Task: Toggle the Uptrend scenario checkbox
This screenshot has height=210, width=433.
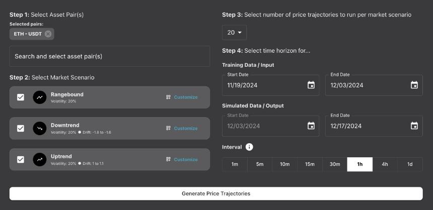Action: click(21, 160)
